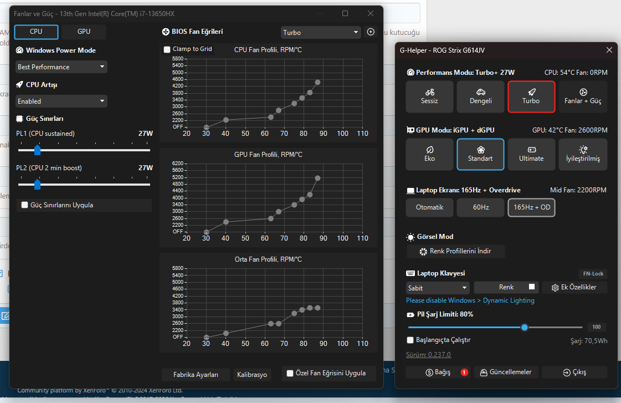Click CPU fan curve point at 87°C
The height and width of the screenshot is (403, 621).
(317, 83)
